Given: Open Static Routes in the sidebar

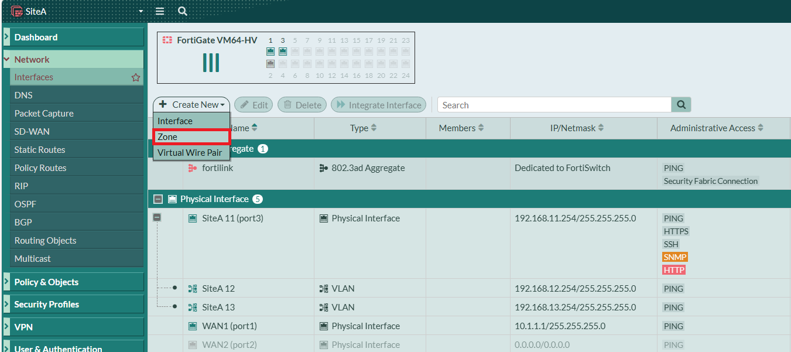Looking at the screenshot, I should pos(77,150).
